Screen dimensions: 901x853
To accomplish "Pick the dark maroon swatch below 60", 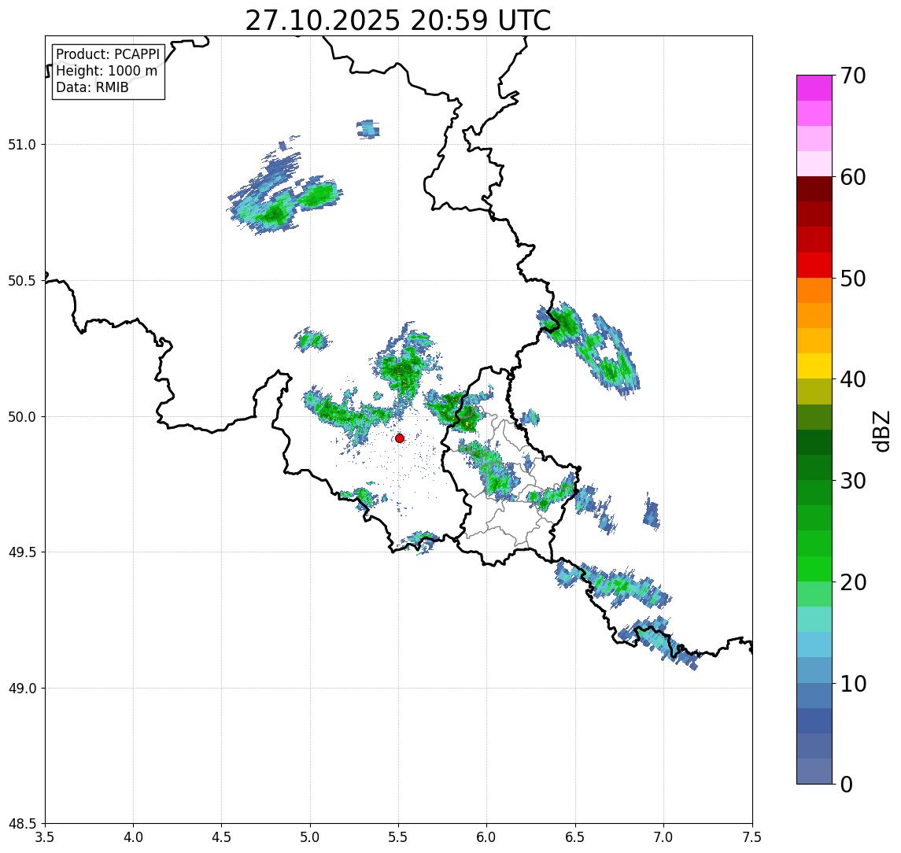I will pos(814,189).
